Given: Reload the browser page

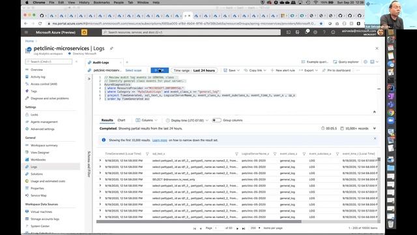Looking at the screenshot, I should click(x=40, y=23).
